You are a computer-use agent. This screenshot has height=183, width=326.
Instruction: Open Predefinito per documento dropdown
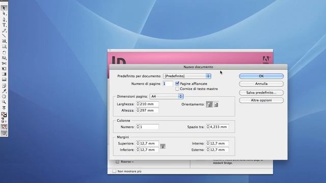point(187,76)
